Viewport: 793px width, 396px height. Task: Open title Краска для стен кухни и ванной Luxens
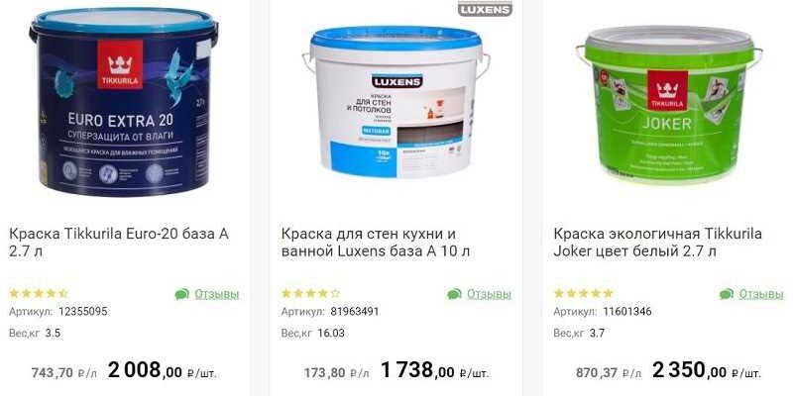click(376, 243)
